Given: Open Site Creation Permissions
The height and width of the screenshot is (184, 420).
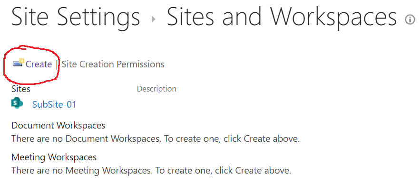Looking at the screenshot, I should pyautogui.click(x=113, y=64).
